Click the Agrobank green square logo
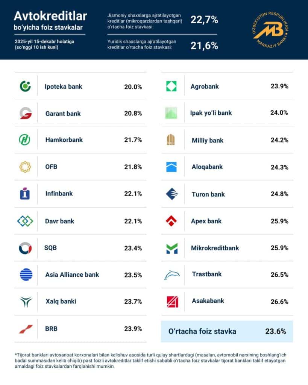Screen dimensions: 308x385 [171, 86]
